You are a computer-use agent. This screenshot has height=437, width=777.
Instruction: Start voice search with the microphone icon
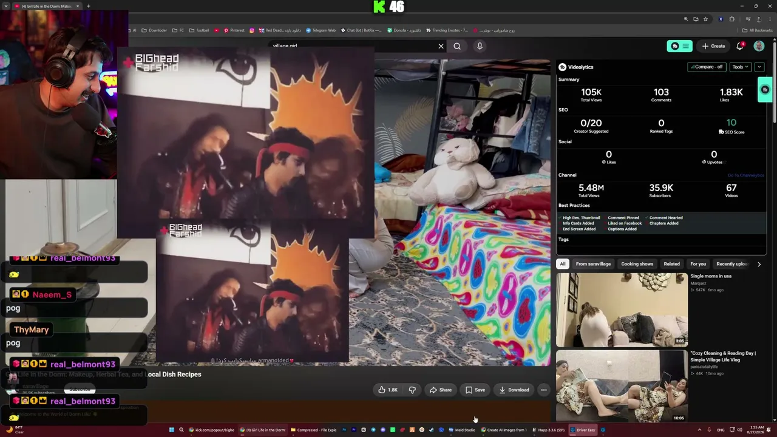[x=480, y=46]
